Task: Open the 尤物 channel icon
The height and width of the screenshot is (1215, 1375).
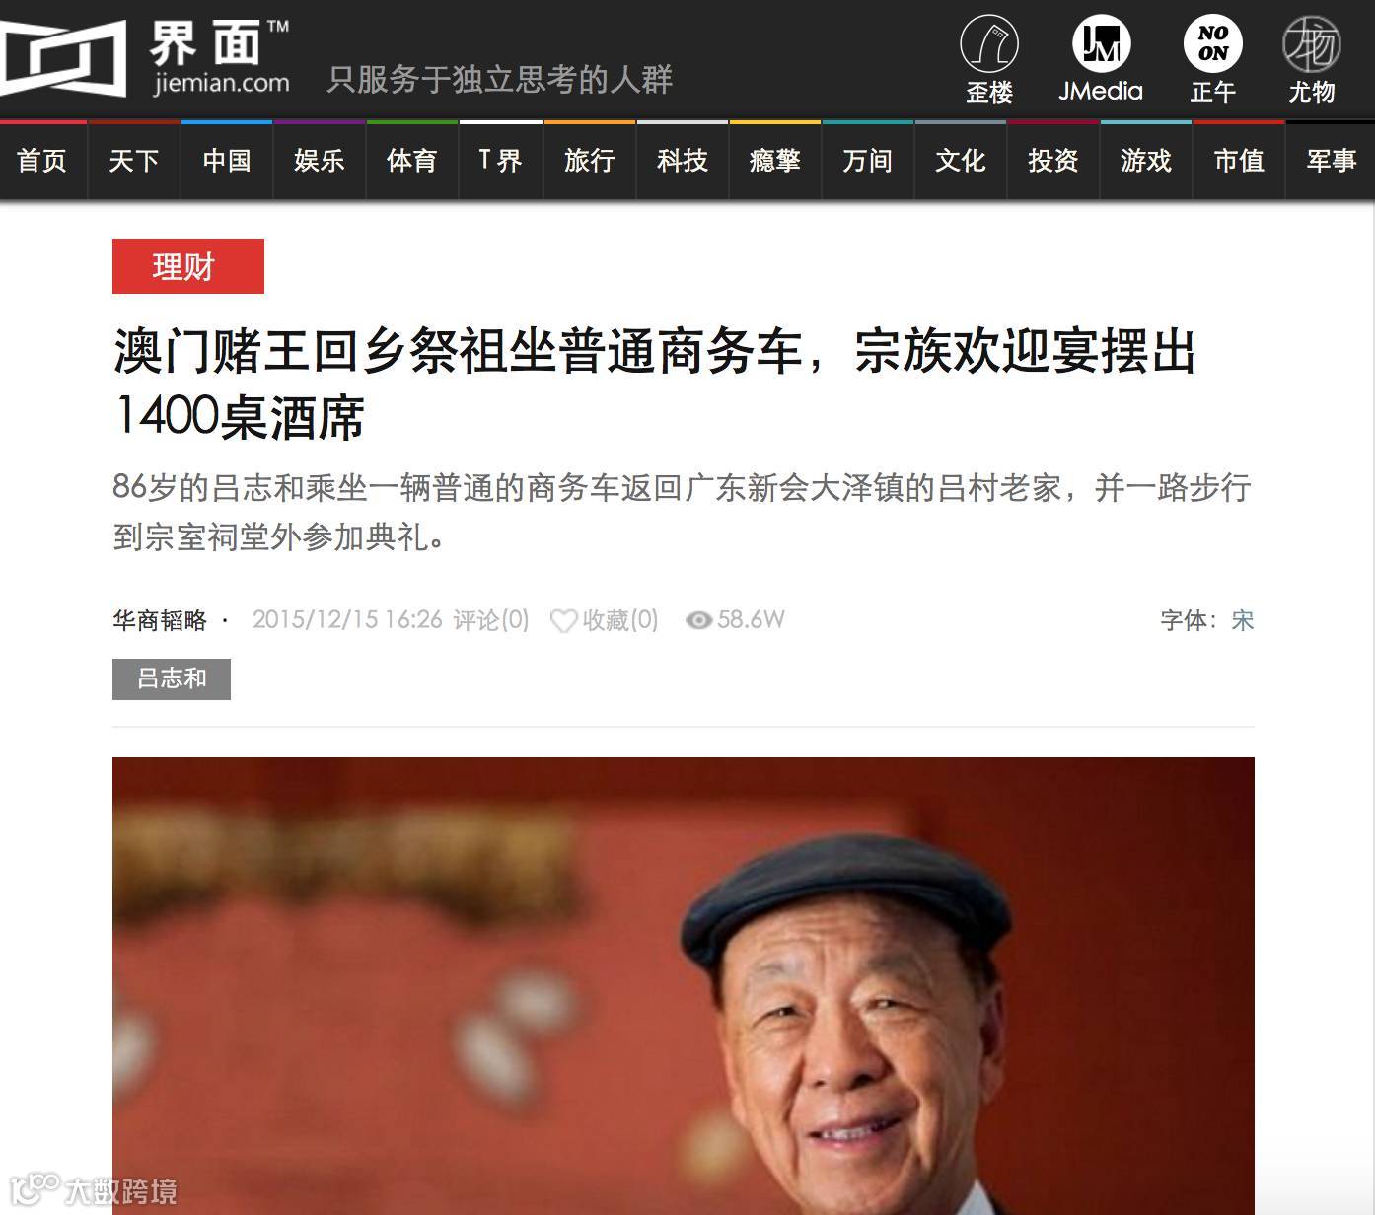Action: pyautogui.click(x=1312, y=44)
